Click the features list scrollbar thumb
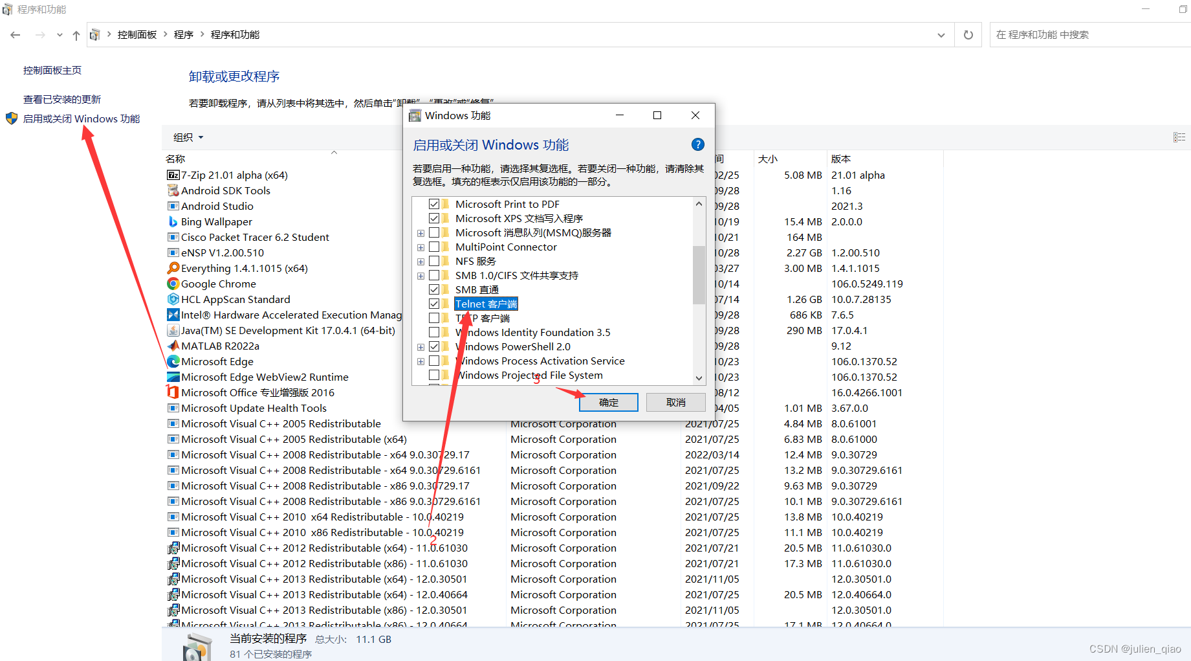 coord(699,274)
